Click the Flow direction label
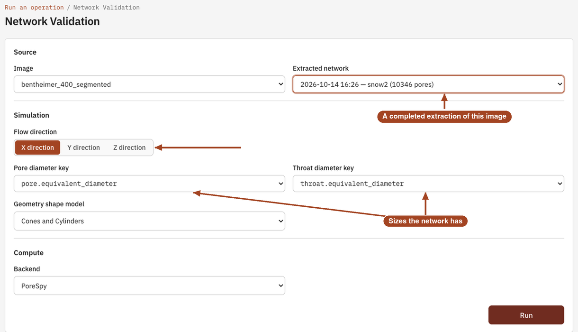Image resolution: width=578 pixels, height=332 pixels. point(35,132)
